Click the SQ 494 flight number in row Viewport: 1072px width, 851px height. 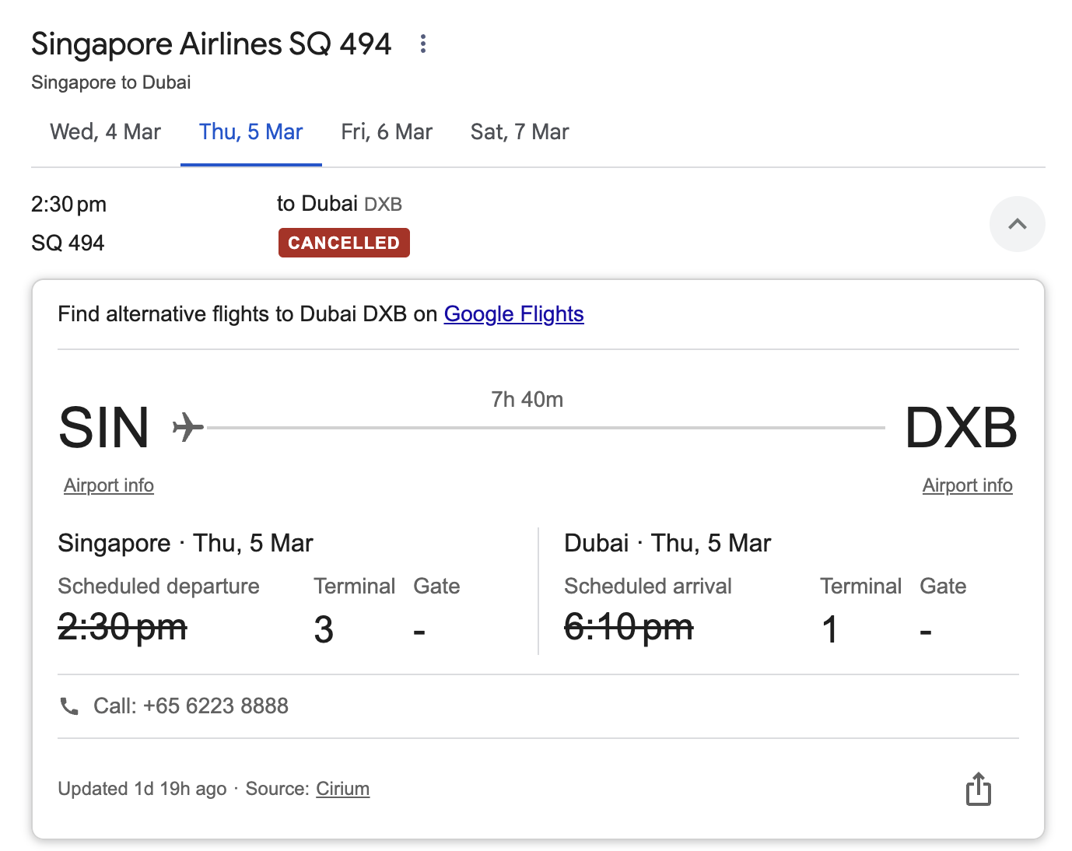pos(68,243)
